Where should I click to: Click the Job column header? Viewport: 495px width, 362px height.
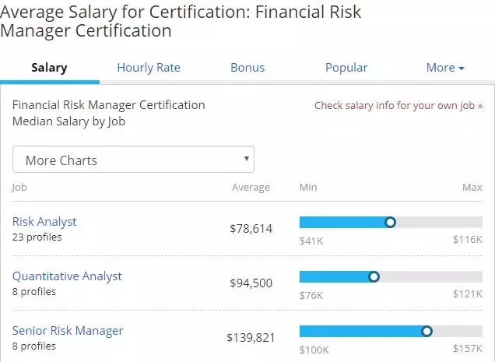(x=19, y=188)
